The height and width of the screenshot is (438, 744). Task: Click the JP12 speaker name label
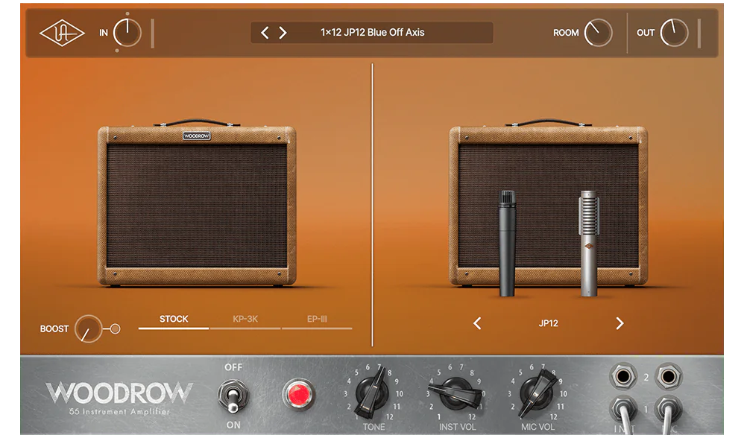pyautogui.click(x=549, y=323)
